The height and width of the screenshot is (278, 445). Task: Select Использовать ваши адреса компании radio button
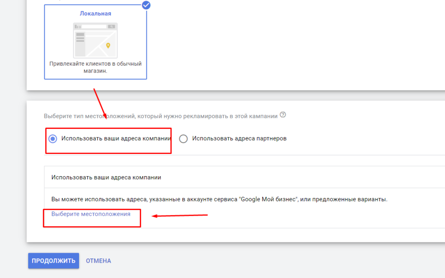[x=53, y=139]
